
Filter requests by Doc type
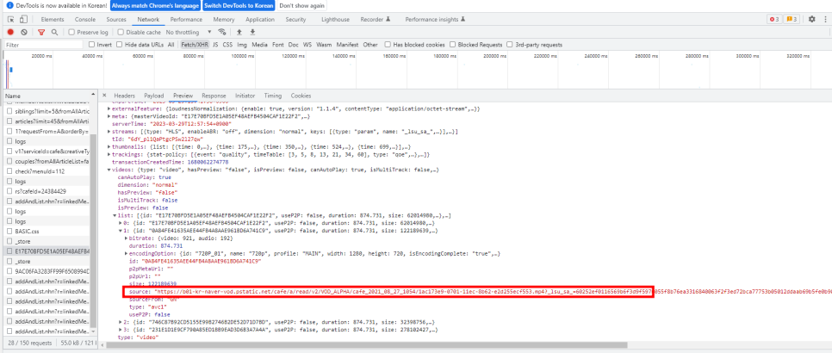pos(293,45)
